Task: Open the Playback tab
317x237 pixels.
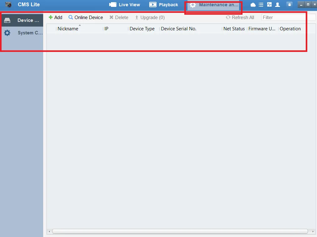Action: 164,5
